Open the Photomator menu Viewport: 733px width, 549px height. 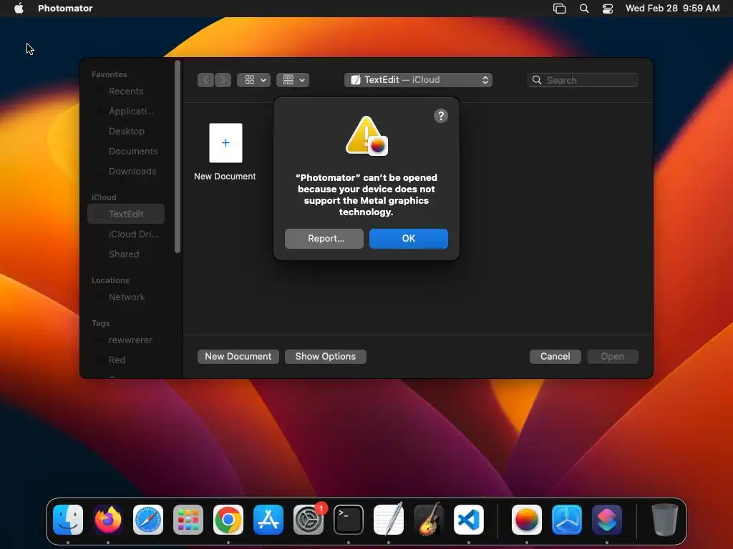(x=65, y=8)
